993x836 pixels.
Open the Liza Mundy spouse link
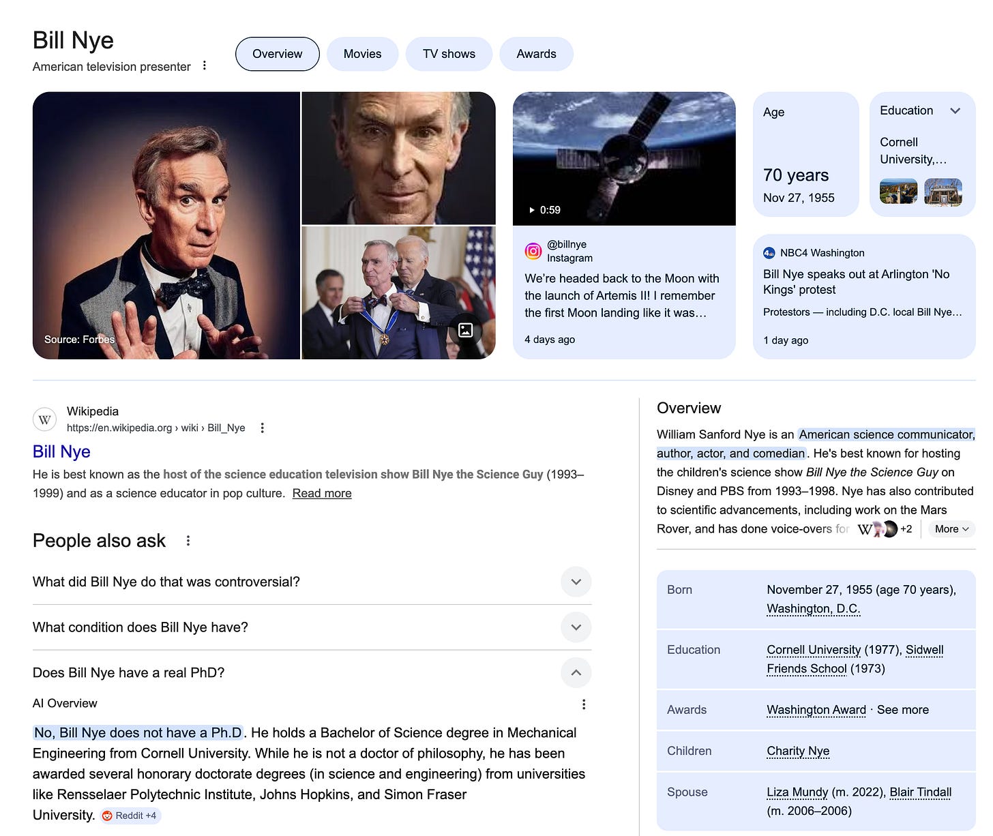click(797, 792)
